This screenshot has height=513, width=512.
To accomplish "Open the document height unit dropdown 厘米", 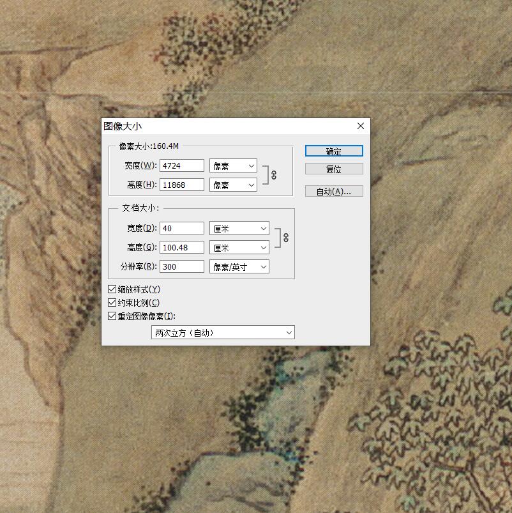I will click(239, 248).
